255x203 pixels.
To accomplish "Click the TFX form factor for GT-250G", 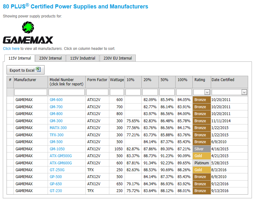I will tap(90, 170).
